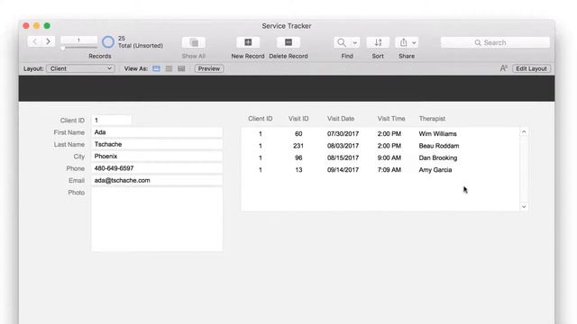Click the Sort toolbar icon
This screenshot has width=577, height=324.
pos(378,42)
